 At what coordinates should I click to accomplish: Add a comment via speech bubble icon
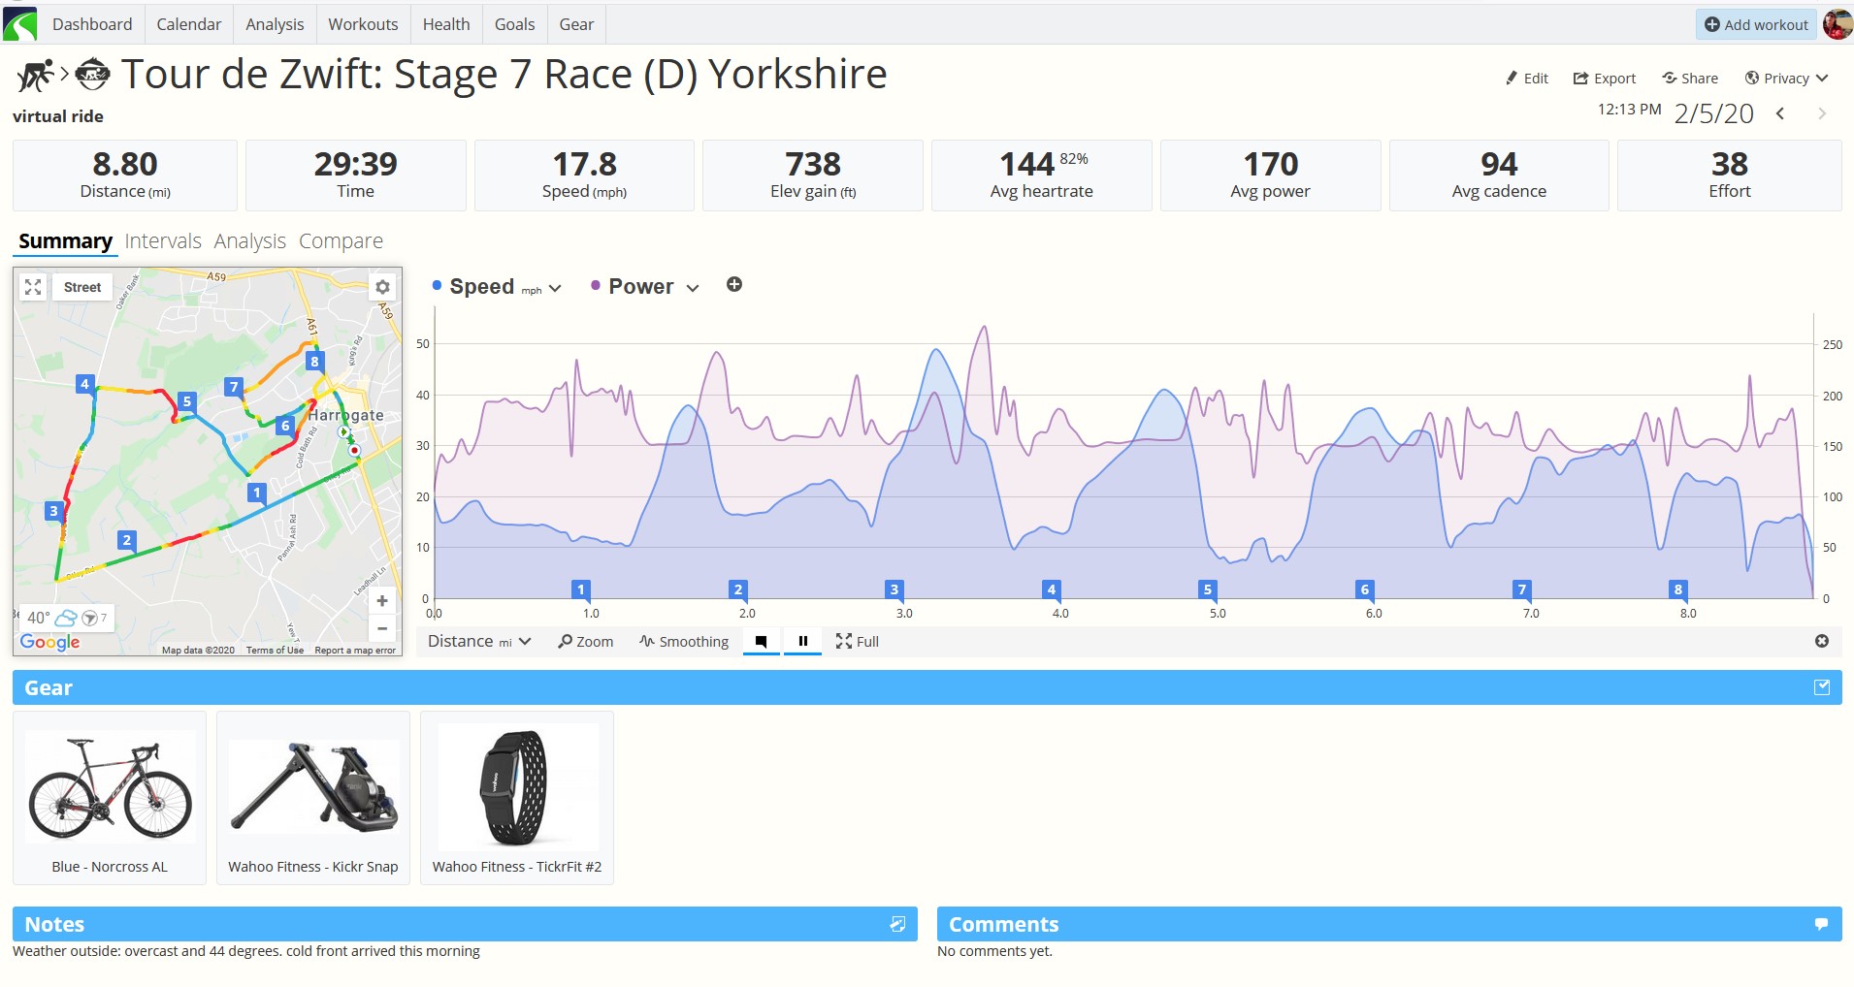click(x=1821, y=924)
